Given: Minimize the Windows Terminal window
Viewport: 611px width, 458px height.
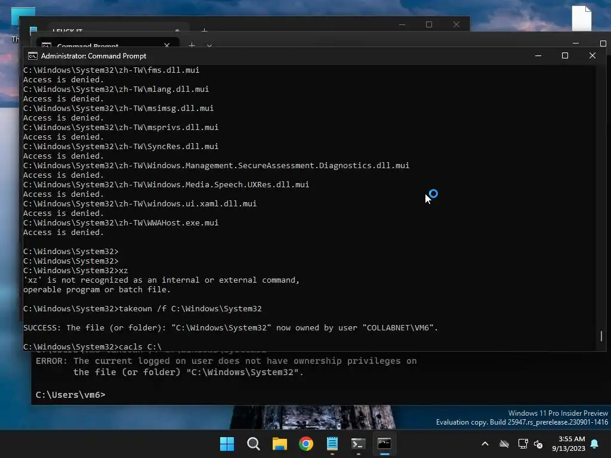Looking at the screenshot, I should click(x=576, y=43).
